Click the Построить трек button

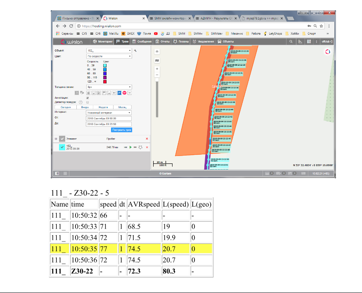121,130
